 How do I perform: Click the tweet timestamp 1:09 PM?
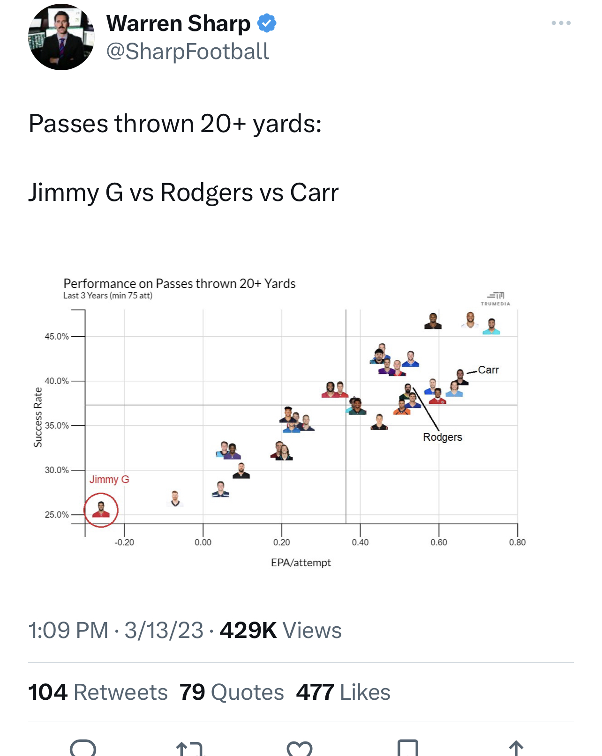pos(68,630)
